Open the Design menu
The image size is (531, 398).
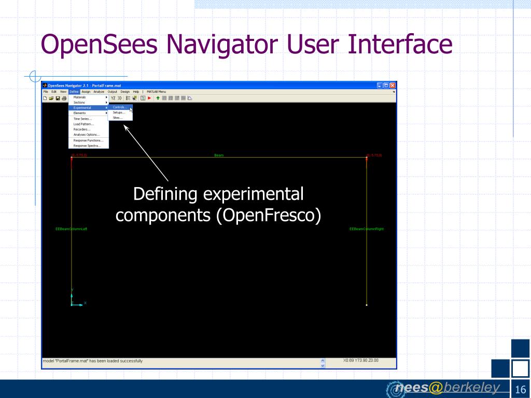pyautogui.click(x=125, y=92)
